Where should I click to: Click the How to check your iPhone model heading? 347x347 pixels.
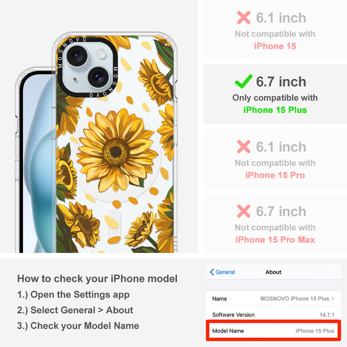[98, 278]
